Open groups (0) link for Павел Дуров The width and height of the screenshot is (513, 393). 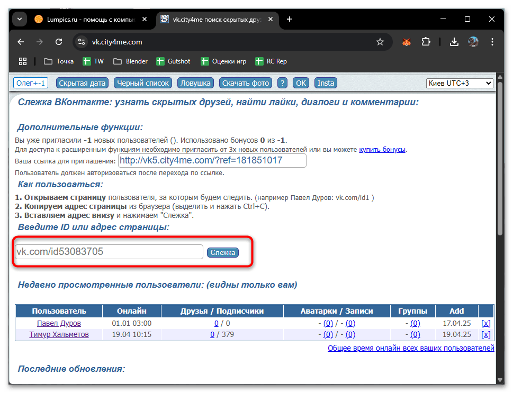(415, 323)
